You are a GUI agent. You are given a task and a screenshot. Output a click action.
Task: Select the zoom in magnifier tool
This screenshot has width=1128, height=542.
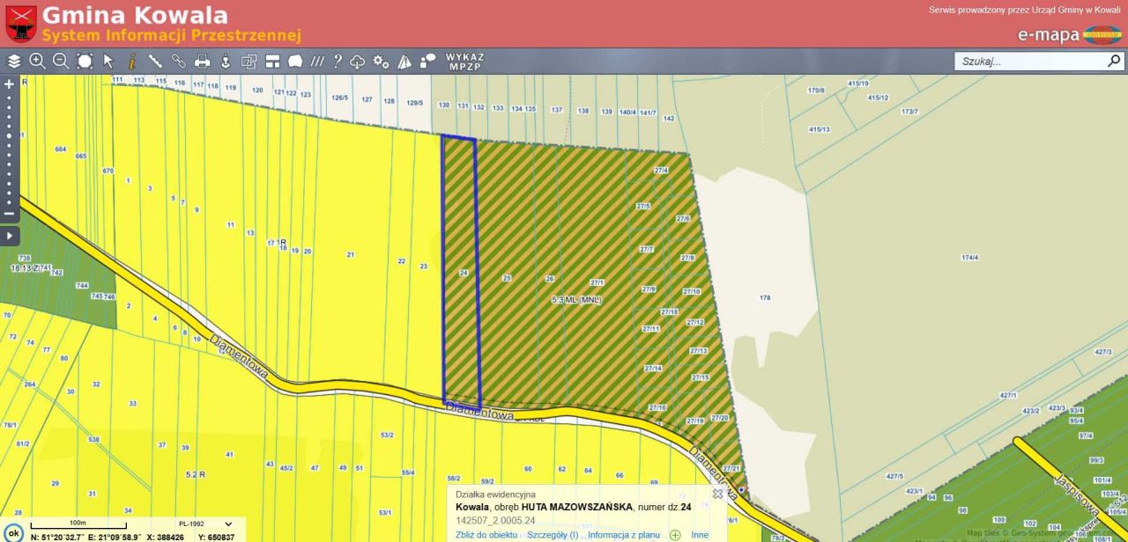[x=37, y=61]
